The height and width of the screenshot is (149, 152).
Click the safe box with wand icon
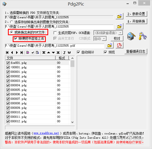[131, 36]
